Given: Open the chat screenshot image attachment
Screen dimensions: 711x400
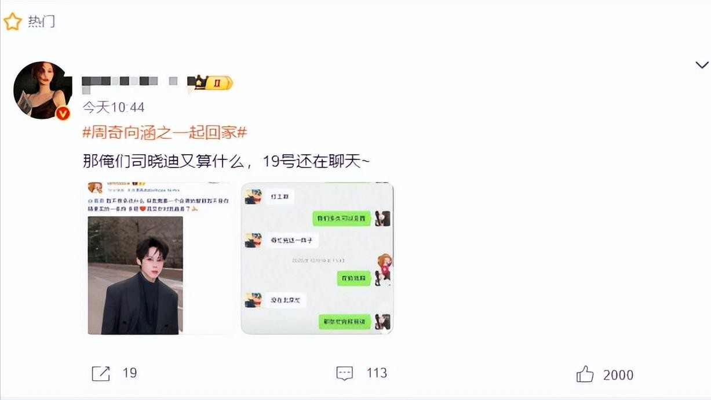Looking at the screenshot, I should click(317, 258).
